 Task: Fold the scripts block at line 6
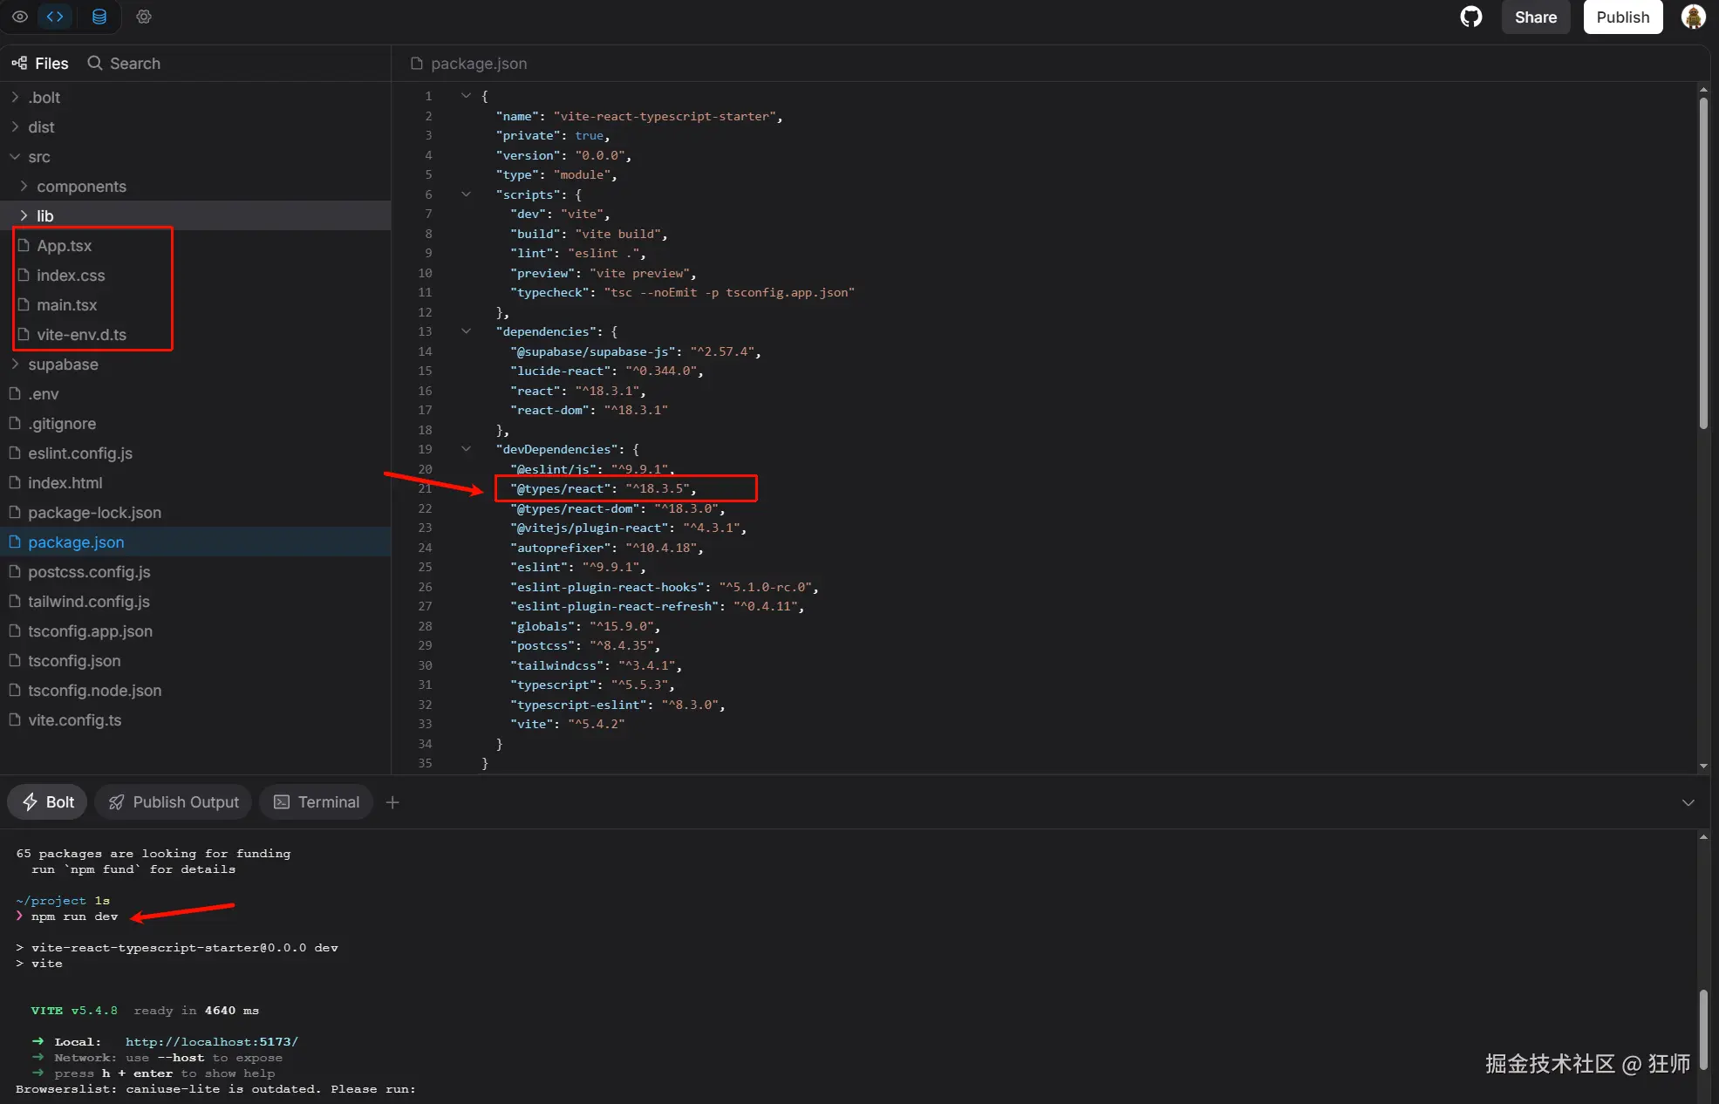(x=466, y=194)
